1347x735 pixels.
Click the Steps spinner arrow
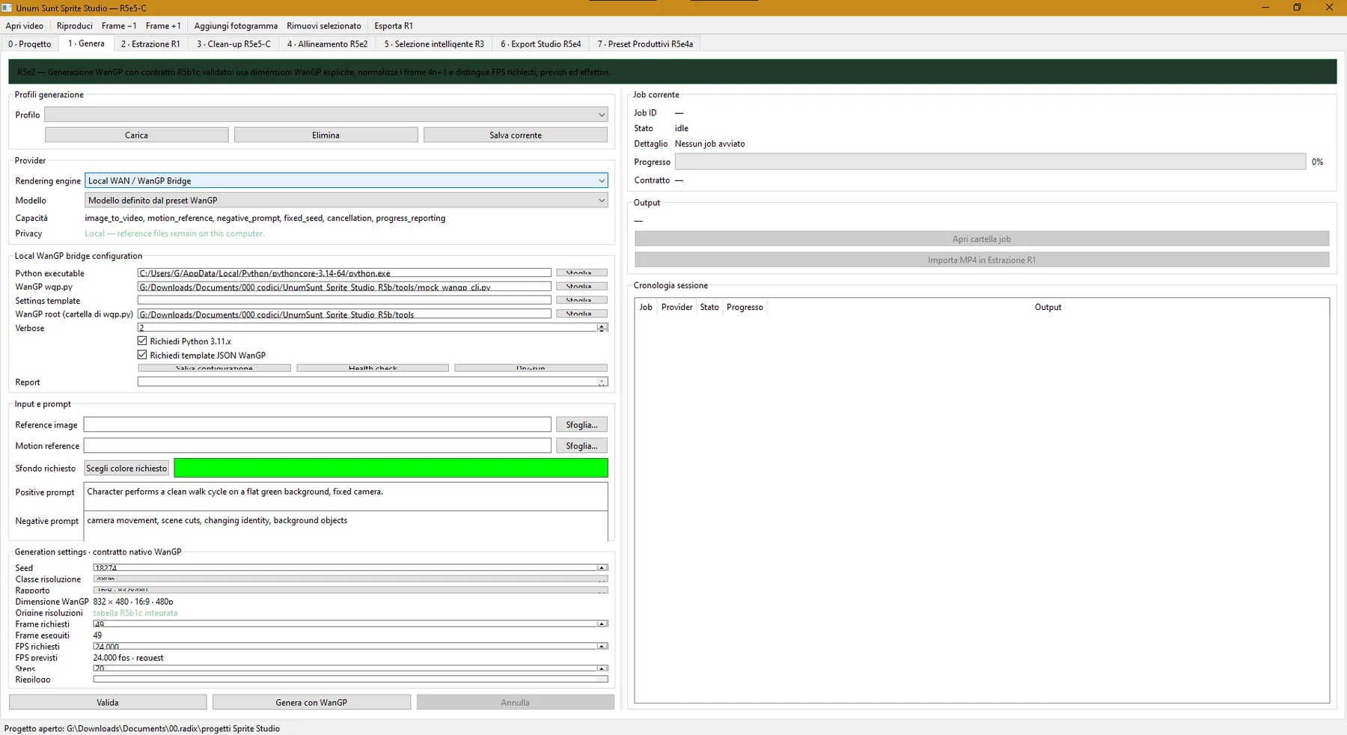coord(602,668)
